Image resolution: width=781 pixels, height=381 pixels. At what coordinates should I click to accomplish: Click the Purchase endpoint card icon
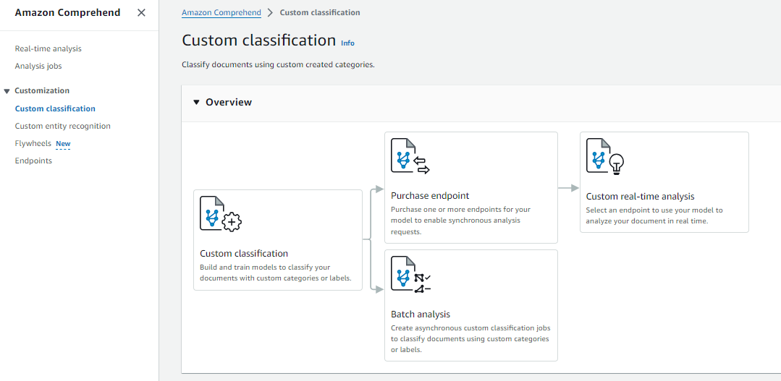[x=410, y=156]
